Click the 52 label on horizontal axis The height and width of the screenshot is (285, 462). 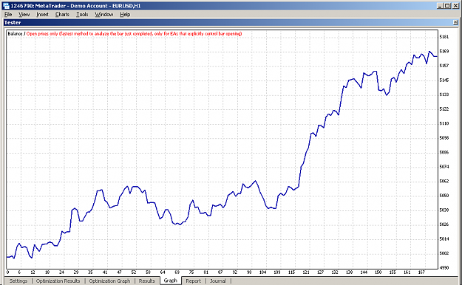point(134,272)
